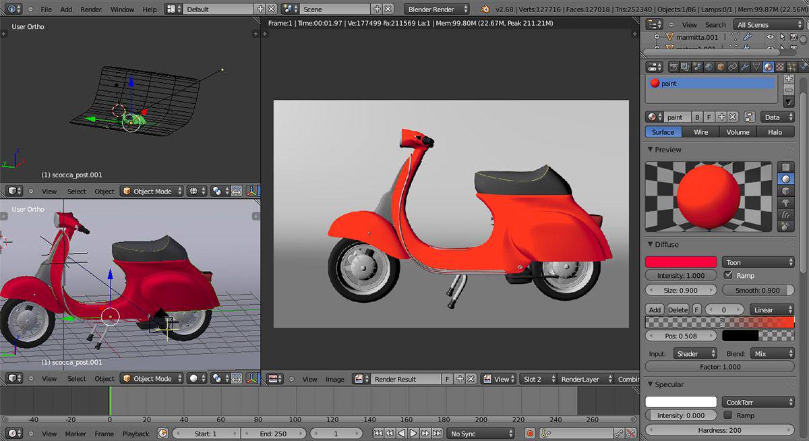The height and width of the screenshot is (441, 809).
Task: Click the red diffuse color swatch
Action: 681,262
